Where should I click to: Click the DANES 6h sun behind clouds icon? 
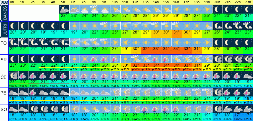pyautogui.click(x=75, y=9)
